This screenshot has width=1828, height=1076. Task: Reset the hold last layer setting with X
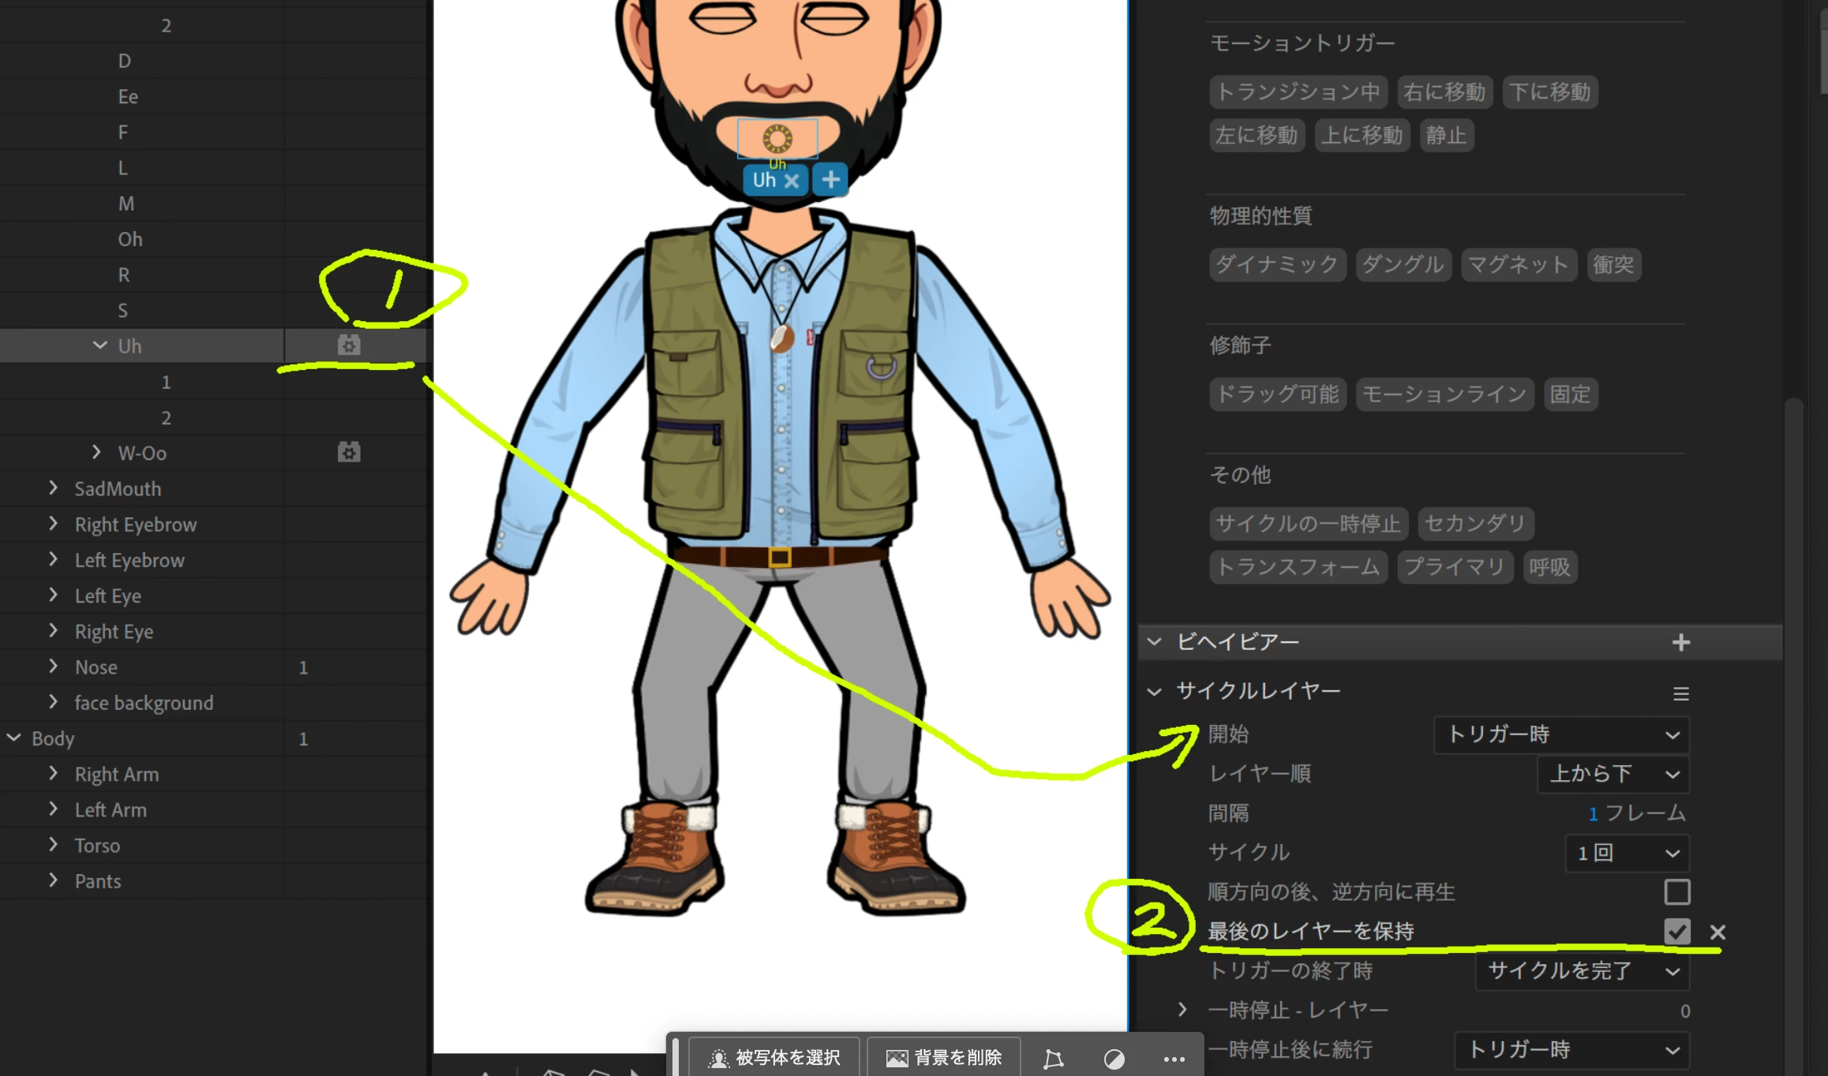point(1717,932)
